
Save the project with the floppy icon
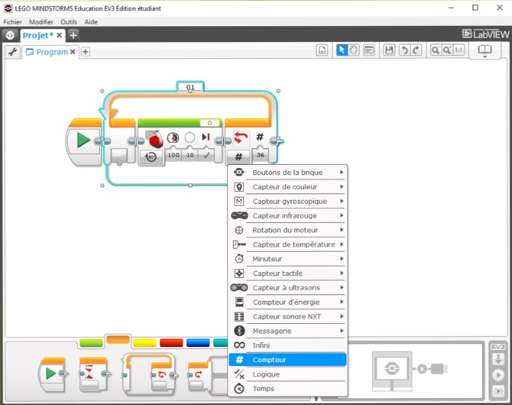click(x=389, y=50)
